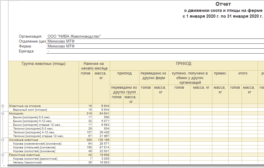Screen dimensions: 264x168
Task: Select "Телочки [молодняк] старше 12 мес." row
Action: point(38,136)
